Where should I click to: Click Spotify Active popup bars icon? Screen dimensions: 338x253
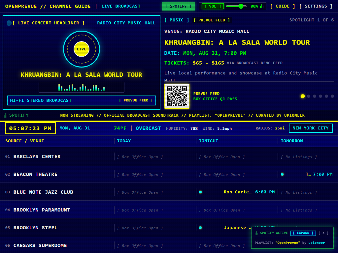(256, 233)
